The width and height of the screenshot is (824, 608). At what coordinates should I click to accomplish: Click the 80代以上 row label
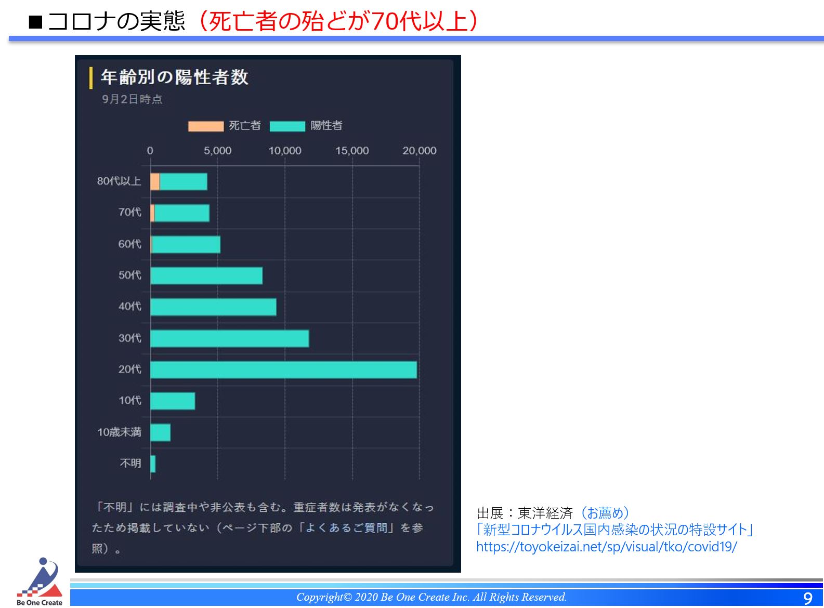[119, 181]
